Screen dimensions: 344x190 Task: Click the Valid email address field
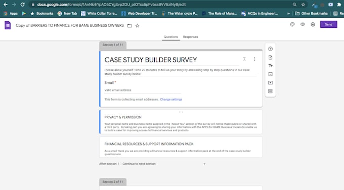(x=143, y=90)
